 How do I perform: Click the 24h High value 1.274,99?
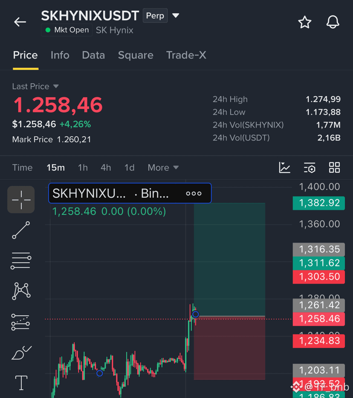pyautogui.click(x=323, y=99)
